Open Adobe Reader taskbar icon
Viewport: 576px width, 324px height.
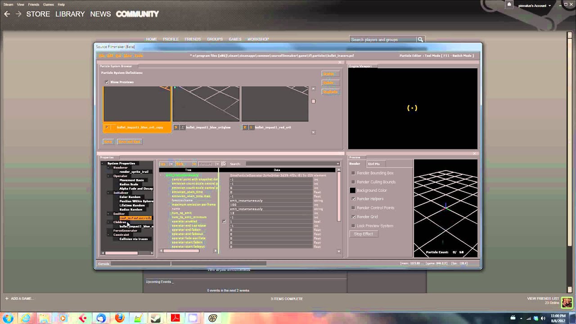(x=175, y=318)
